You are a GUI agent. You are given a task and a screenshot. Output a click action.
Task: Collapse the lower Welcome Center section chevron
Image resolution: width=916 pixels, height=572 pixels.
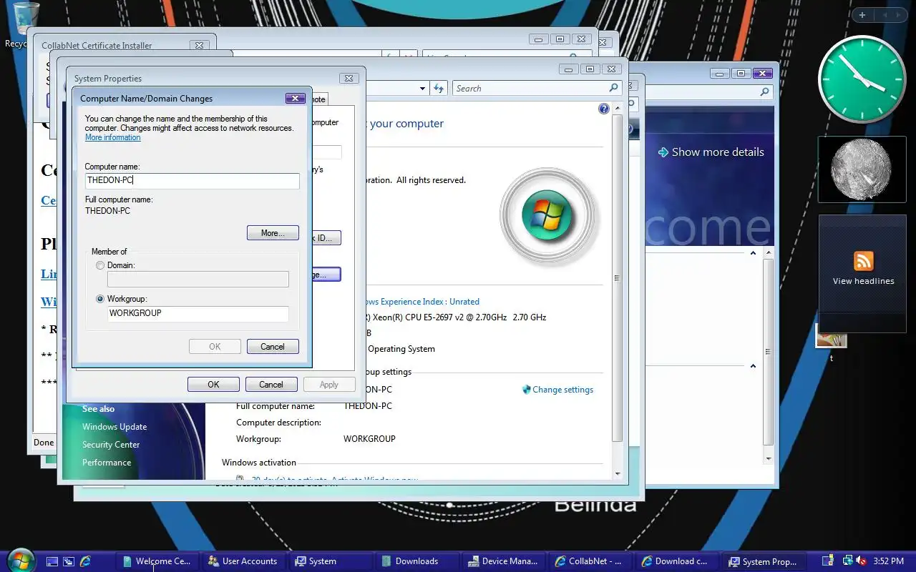click(x=753, y=366)
